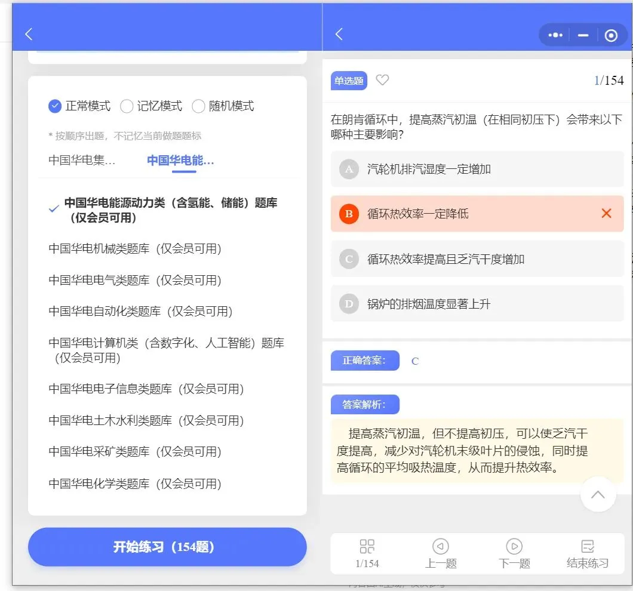Image resolution: width=633 pixels, height=591 pixels.
Task: Click the red X on option B
Action: point(606,213)
